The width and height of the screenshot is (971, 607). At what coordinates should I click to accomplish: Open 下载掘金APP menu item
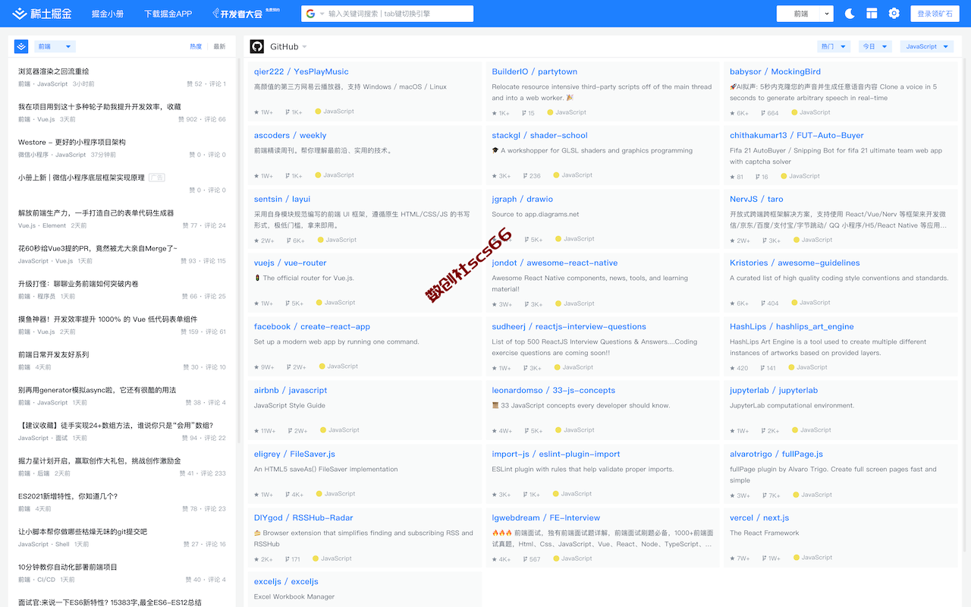(x=168, y=14)
